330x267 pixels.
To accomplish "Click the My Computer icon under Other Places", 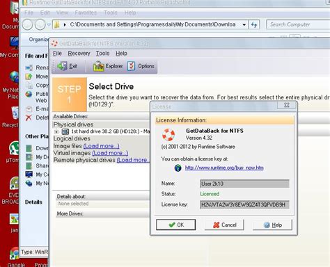I will [x=29, y=175].
